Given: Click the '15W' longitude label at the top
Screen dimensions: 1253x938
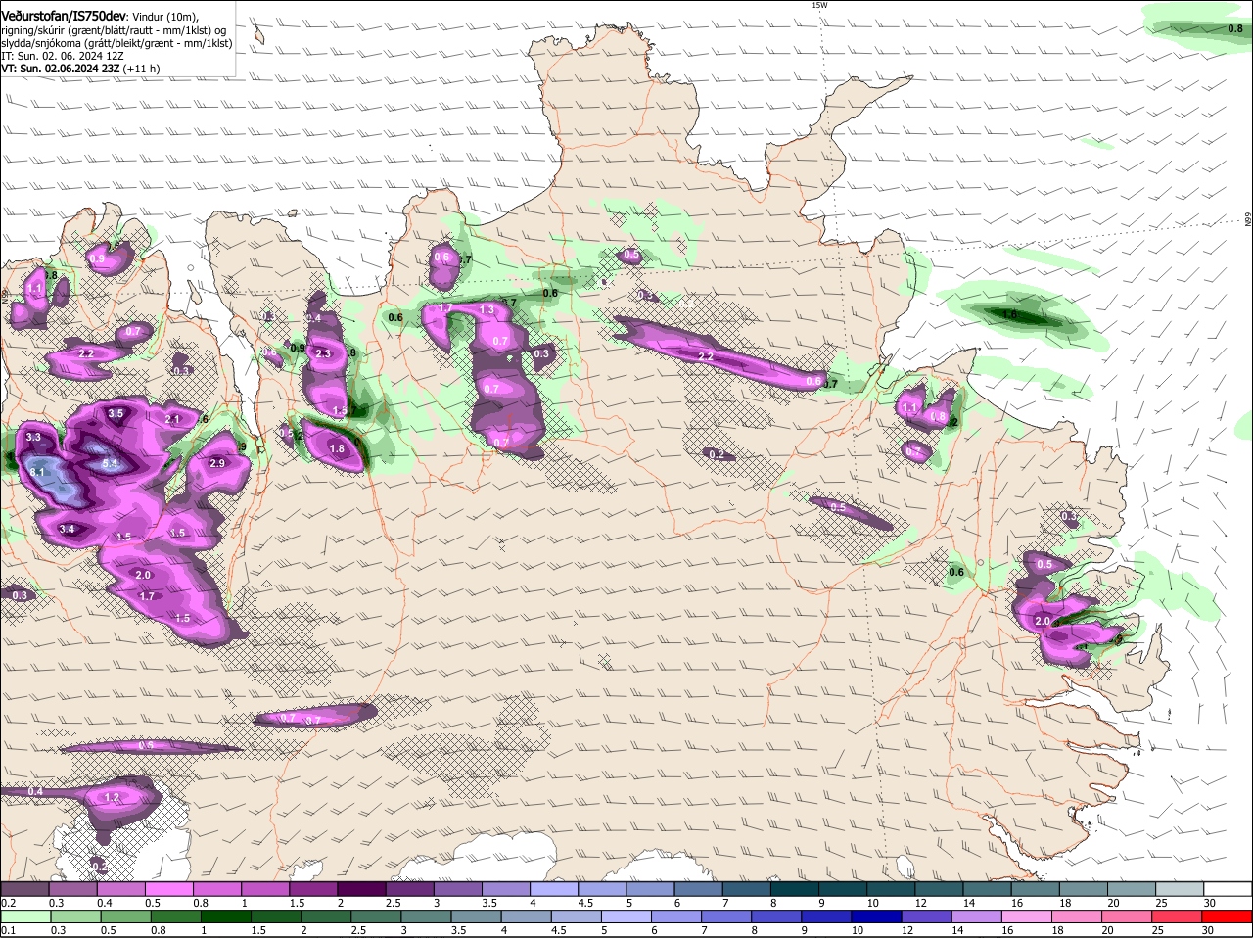Looking at the screenshot, I should coord(819,5).
